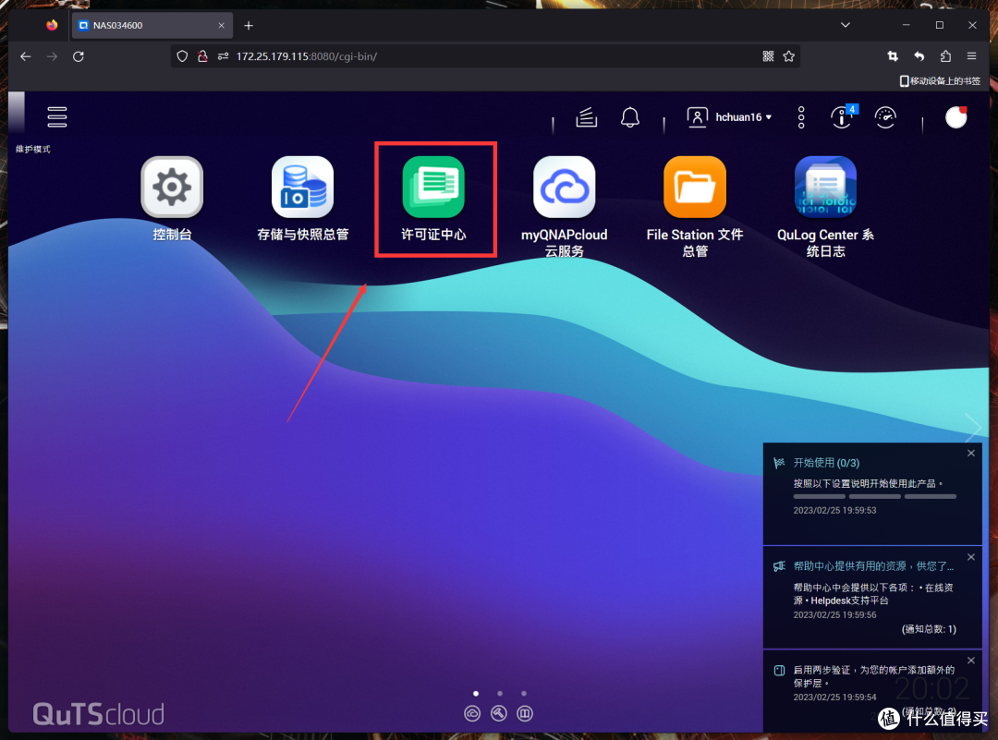
Task: Switch to second desktop page dot
Action: tap(500, 694)
